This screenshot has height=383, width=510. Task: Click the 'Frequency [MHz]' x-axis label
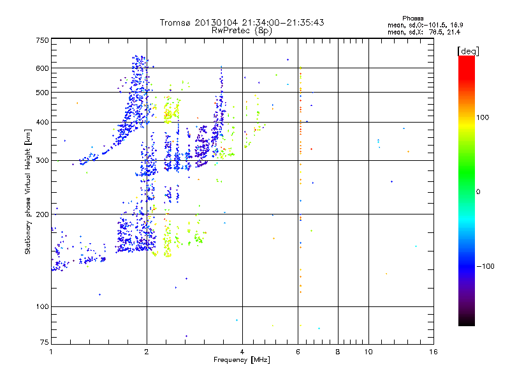point(242,360)
